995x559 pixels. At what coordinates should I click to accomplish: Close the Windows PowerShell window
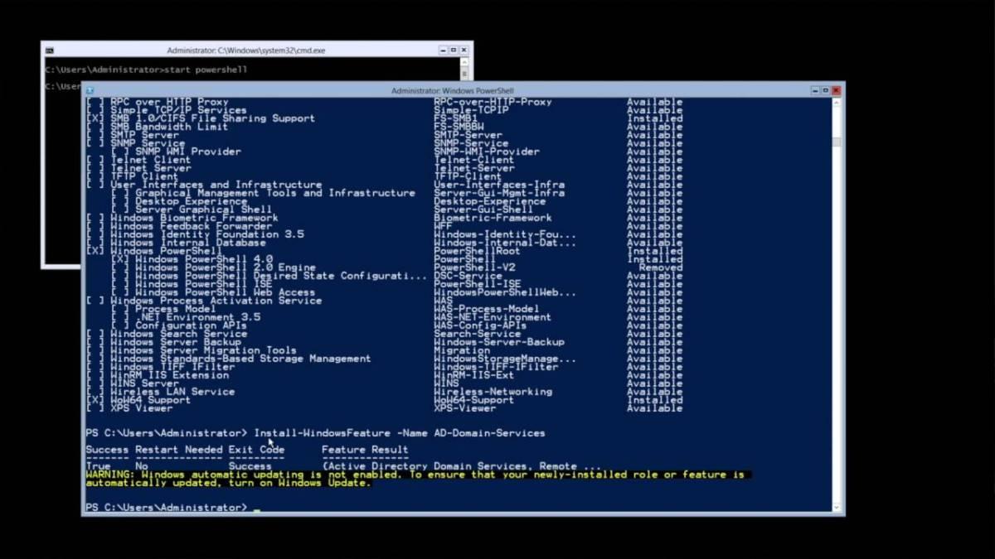tap(836, 90)
